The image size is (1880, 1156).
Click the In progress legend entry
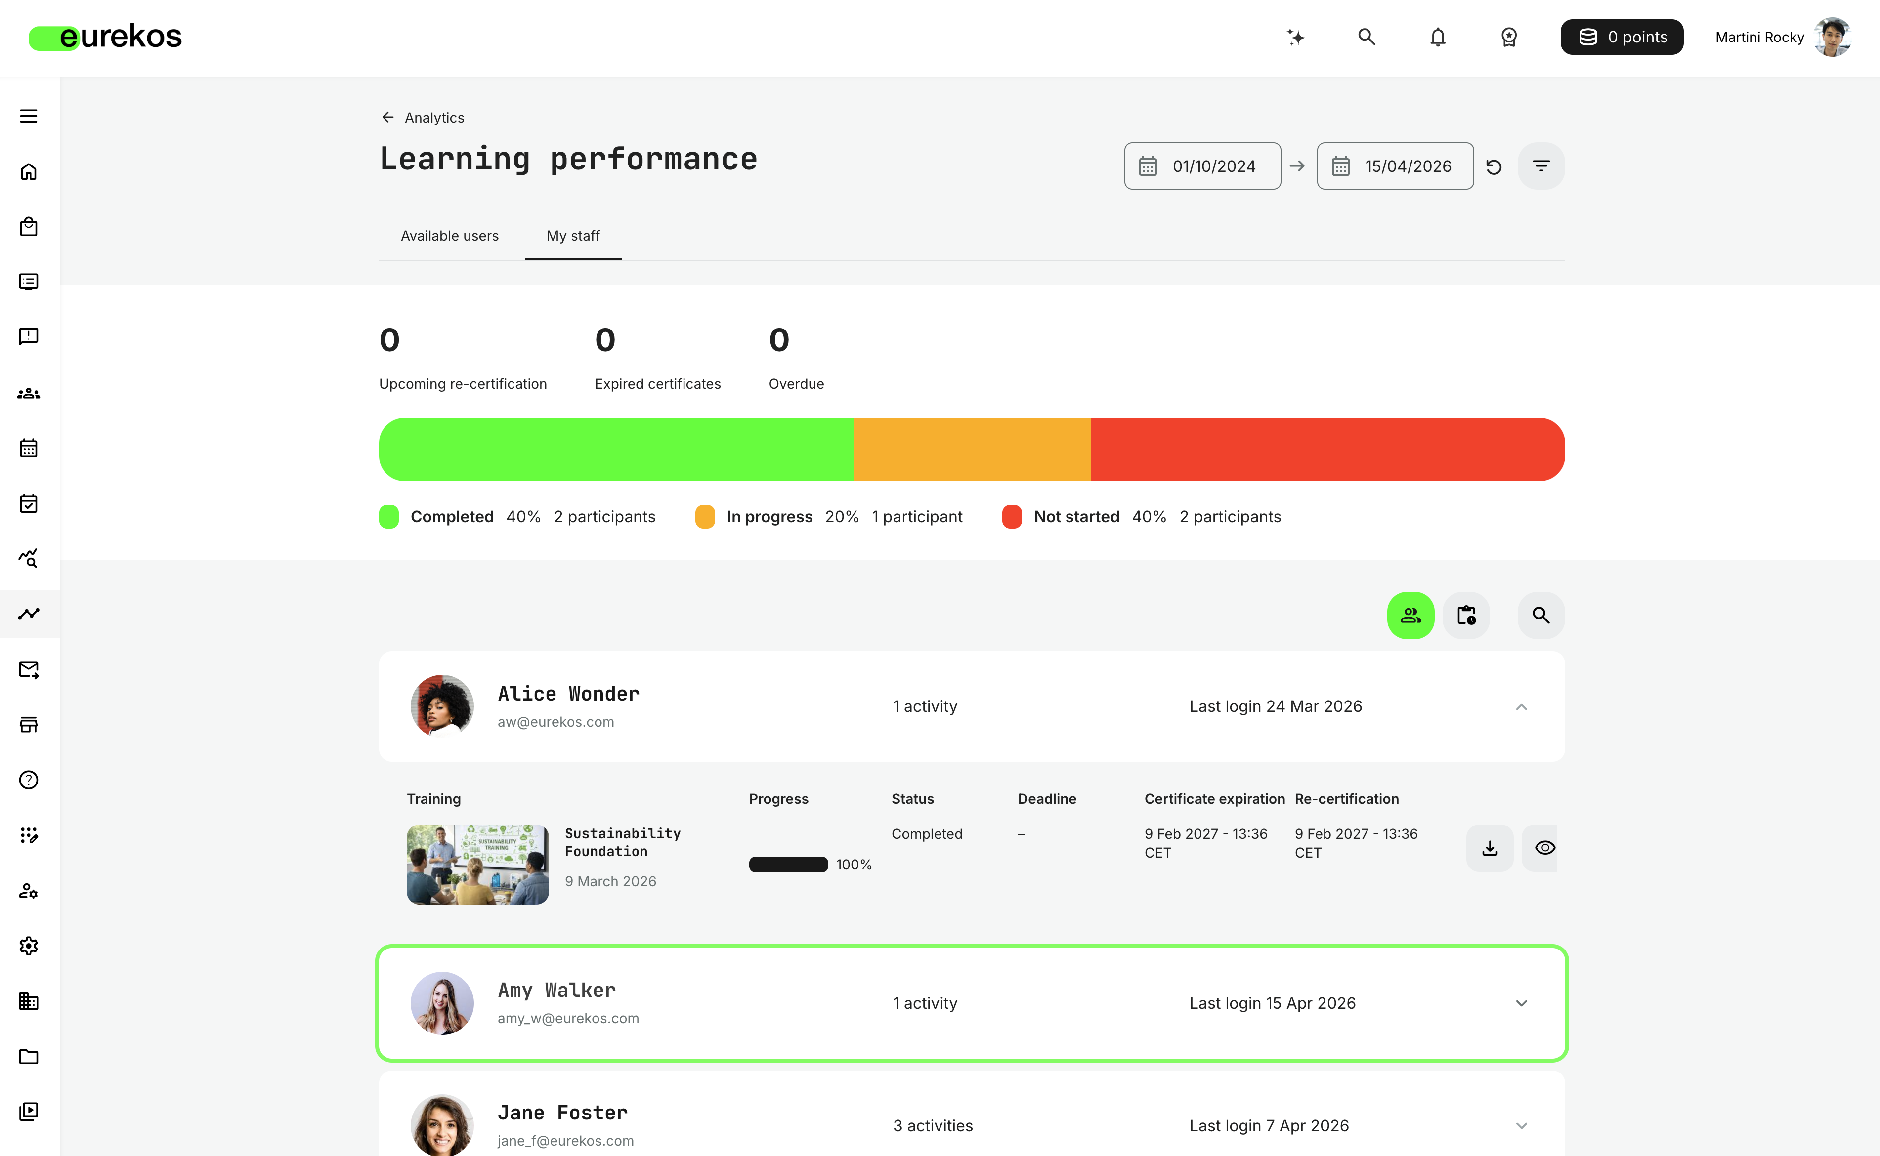[x=828, y=517]
